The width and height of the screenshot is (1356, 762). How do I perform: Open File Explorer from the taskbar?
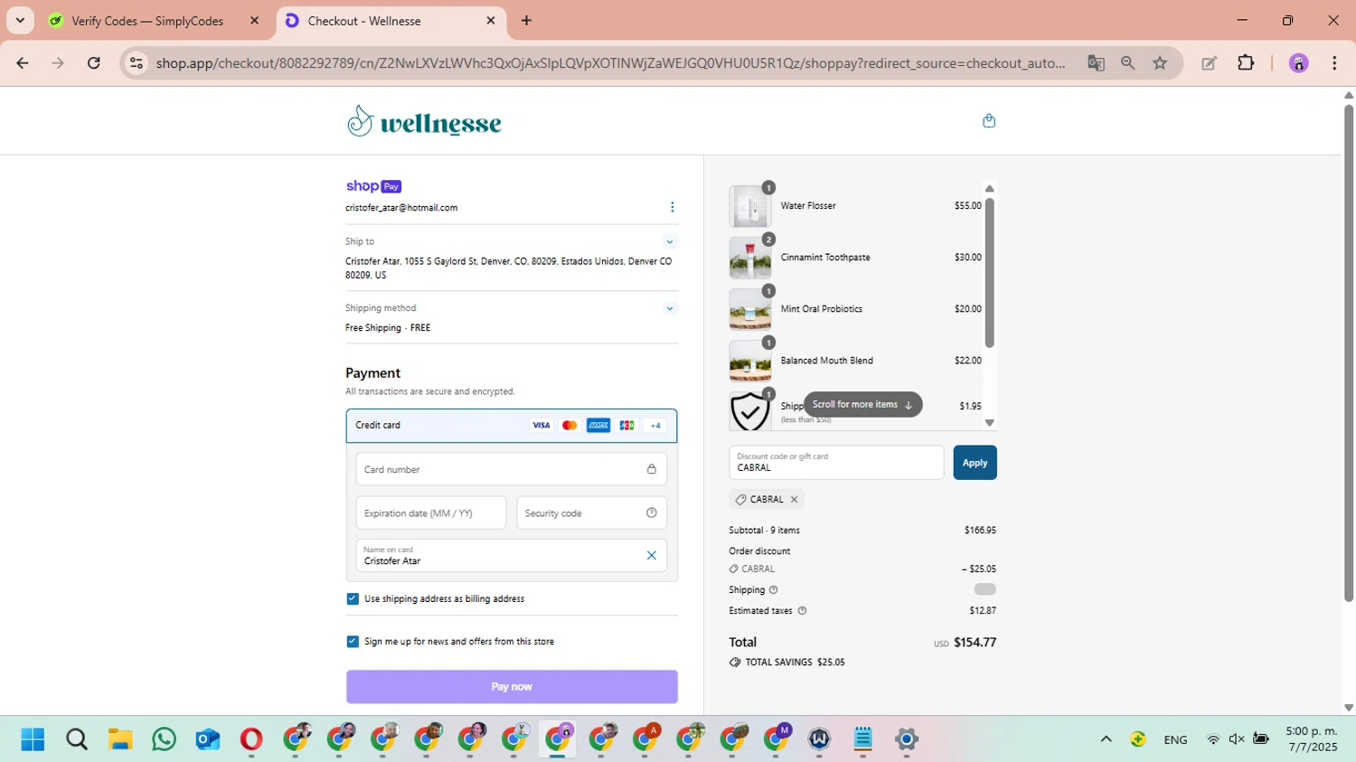(120, 739)
